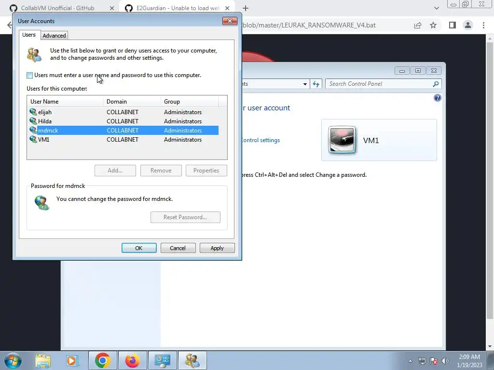Sort by Group column header
Image resolution: width=494 pixels, height=370 pixels.
(189, 101)
